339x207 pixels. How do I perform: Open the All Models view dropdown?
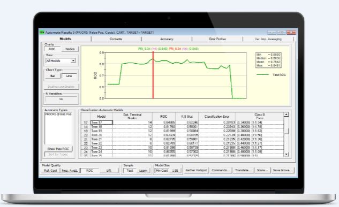61,61
